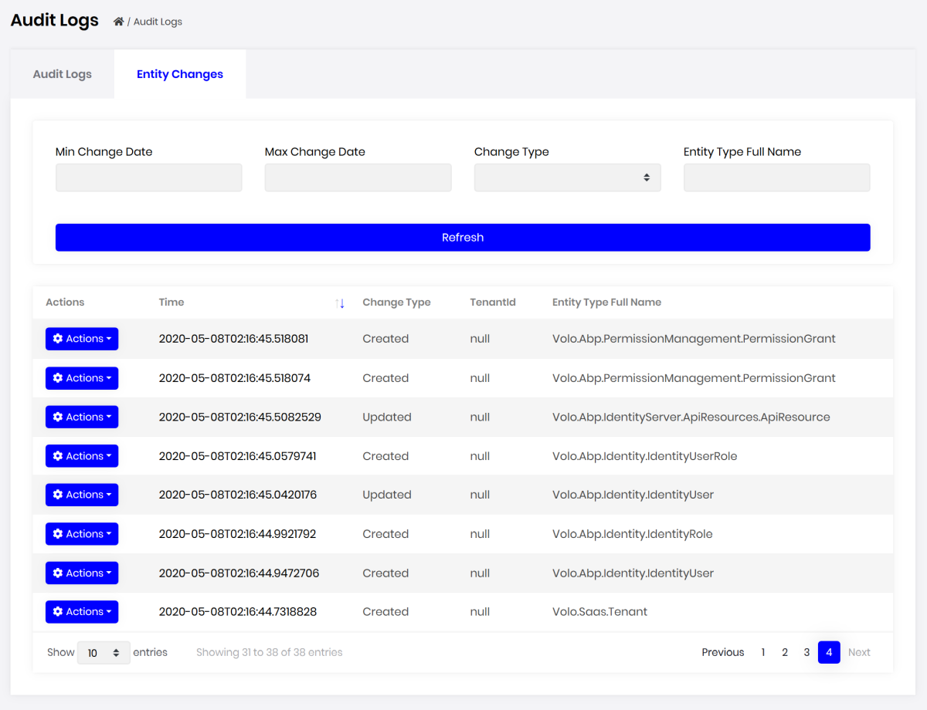Select the Entity Changes tab

179,73
